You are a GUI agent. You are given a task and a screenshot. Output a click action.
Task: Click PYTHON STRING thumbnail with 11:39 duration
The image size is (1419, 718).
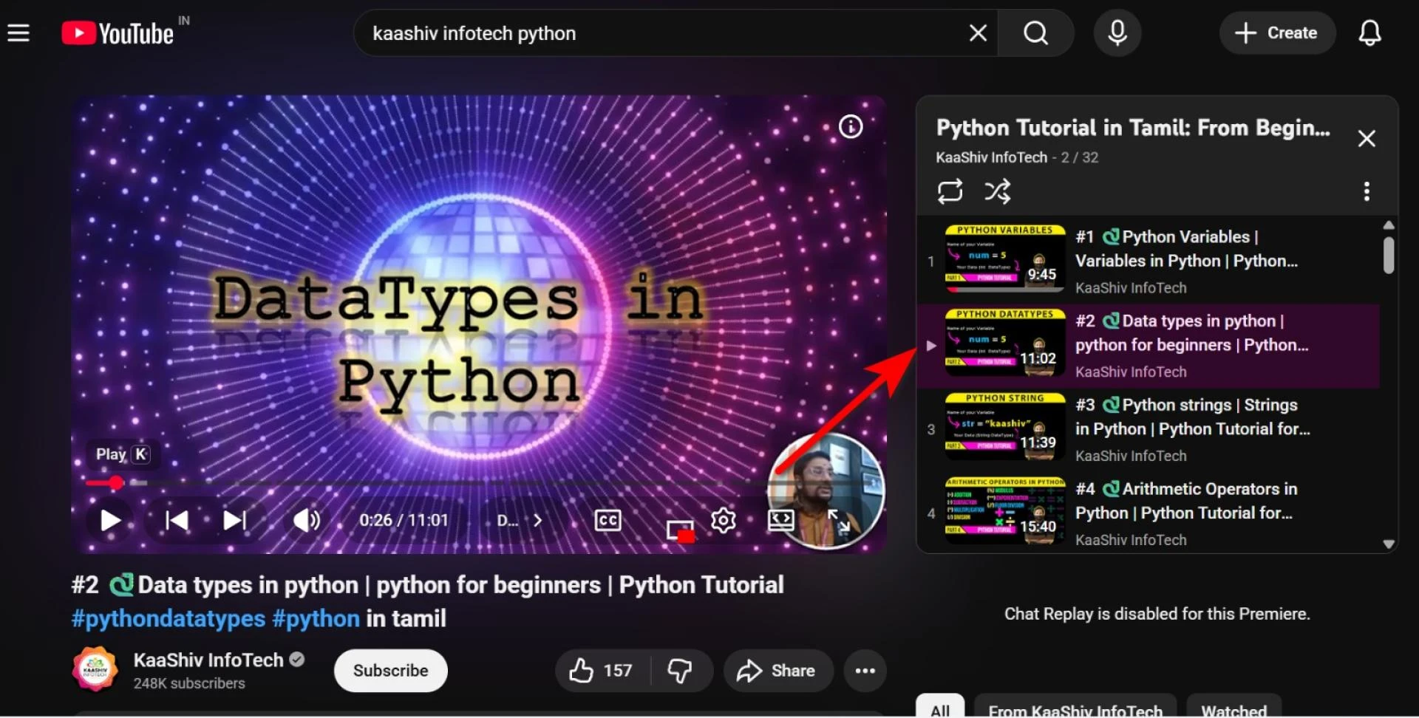click(1005, 427)
